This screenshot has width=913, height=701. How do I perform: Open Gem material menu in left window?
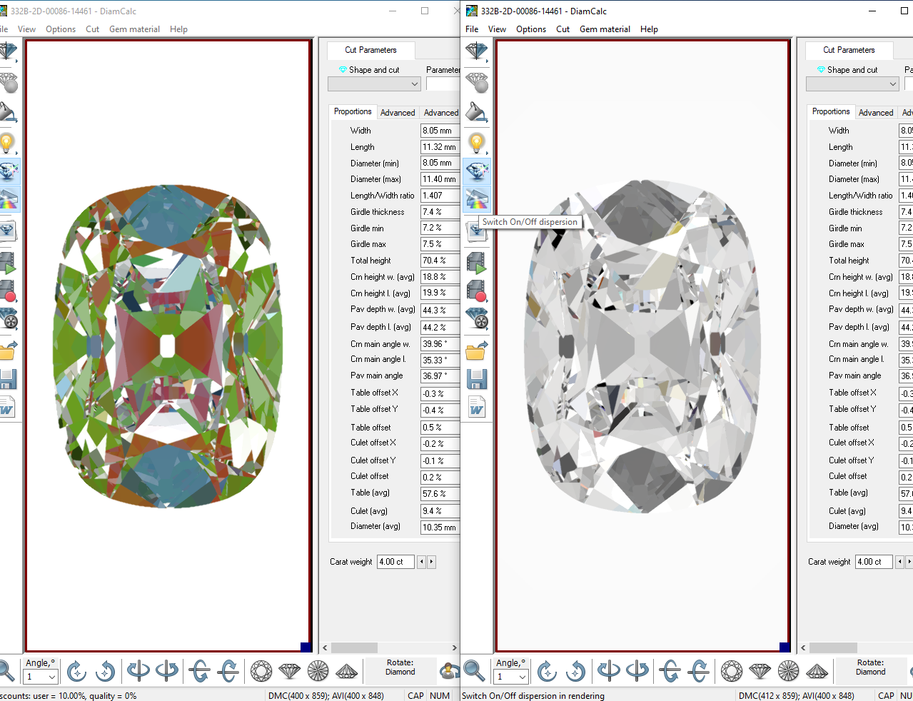(134, 29)
